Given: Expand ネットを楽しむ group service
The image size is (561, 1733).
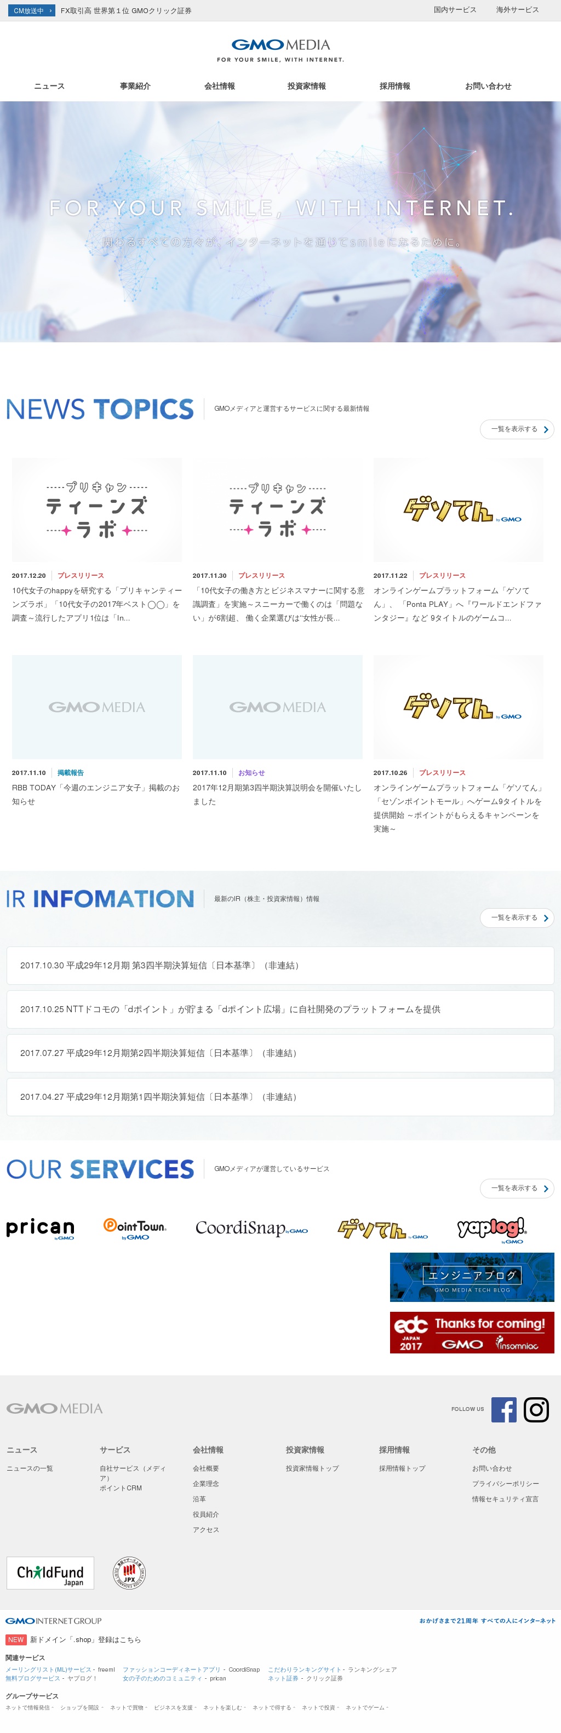Looking at the screenshot, I should tap(225, 1707).
